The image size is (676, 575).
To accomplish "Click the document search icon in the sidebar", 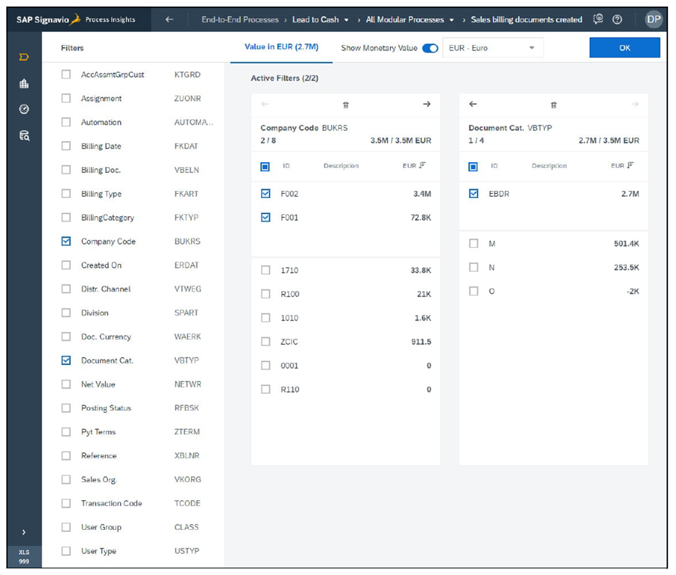I will (x=24, y=135).
